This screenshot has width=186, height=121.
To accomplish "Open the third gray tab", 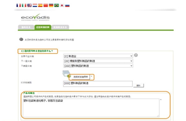I will click(60, 27).
